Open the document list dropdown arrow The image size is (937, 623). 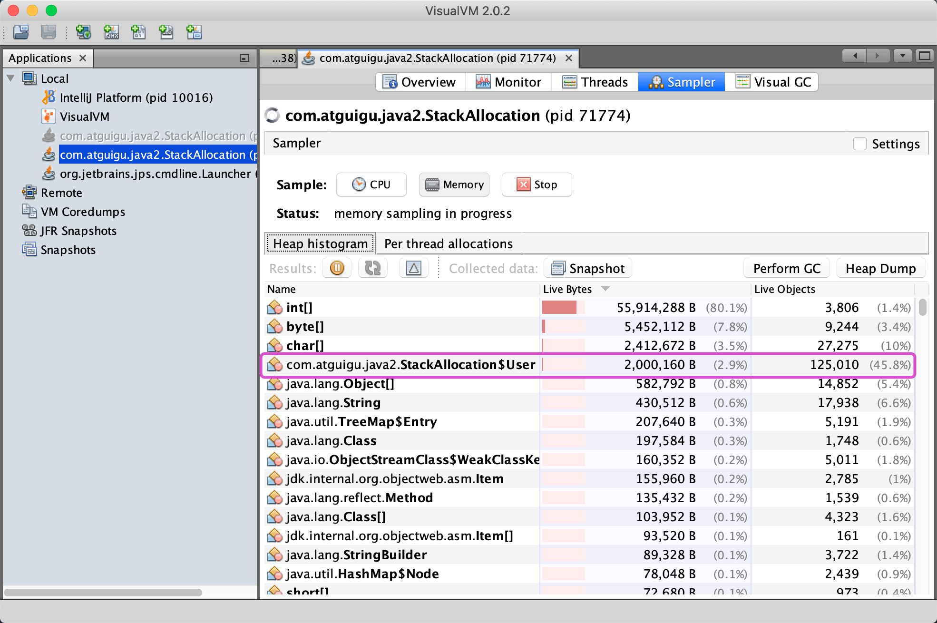point(902,56)
